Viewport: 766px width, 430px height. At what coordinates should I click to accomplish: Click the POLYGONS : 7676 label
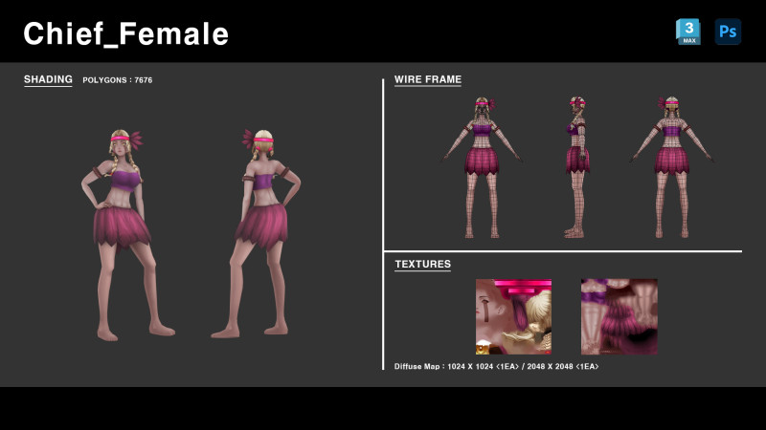pyautogui.click(x=117, y=80)
